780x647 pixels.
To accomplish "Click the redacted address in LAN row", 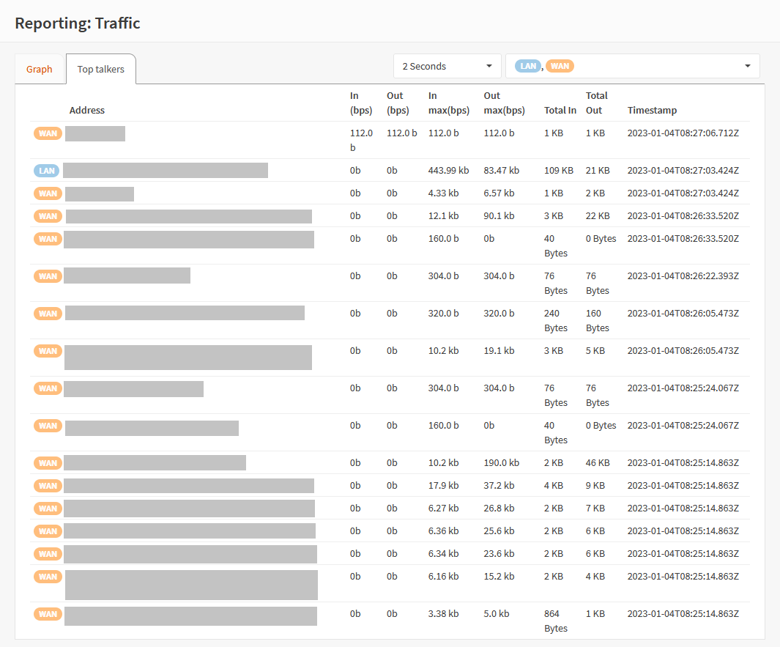I will pyautogui.click(x=166, y=171).
